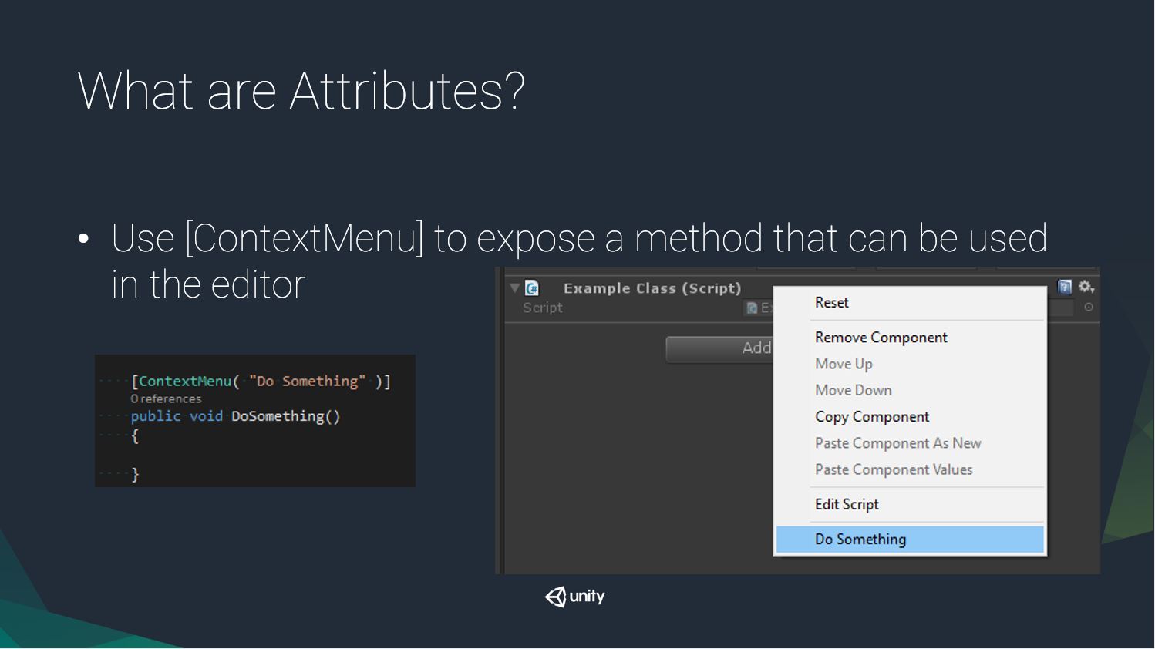Select Copy Component menu entry

coord(910,416)
